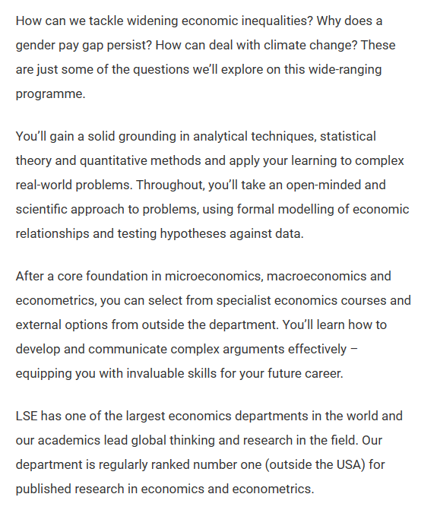Click "LSE" at start of last paragraph
The width and height of the screenshot is (437, 513).
tap(27, 416)
